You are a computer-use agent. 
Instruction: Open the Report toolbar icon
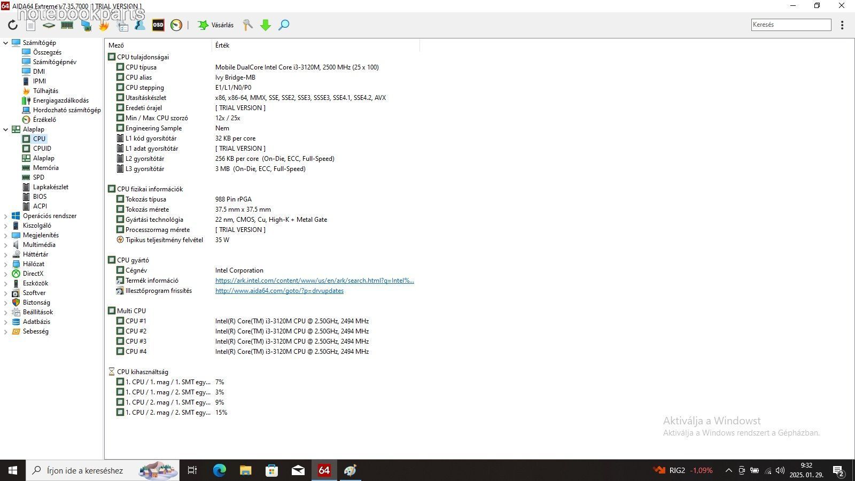[x=31, y=25]
